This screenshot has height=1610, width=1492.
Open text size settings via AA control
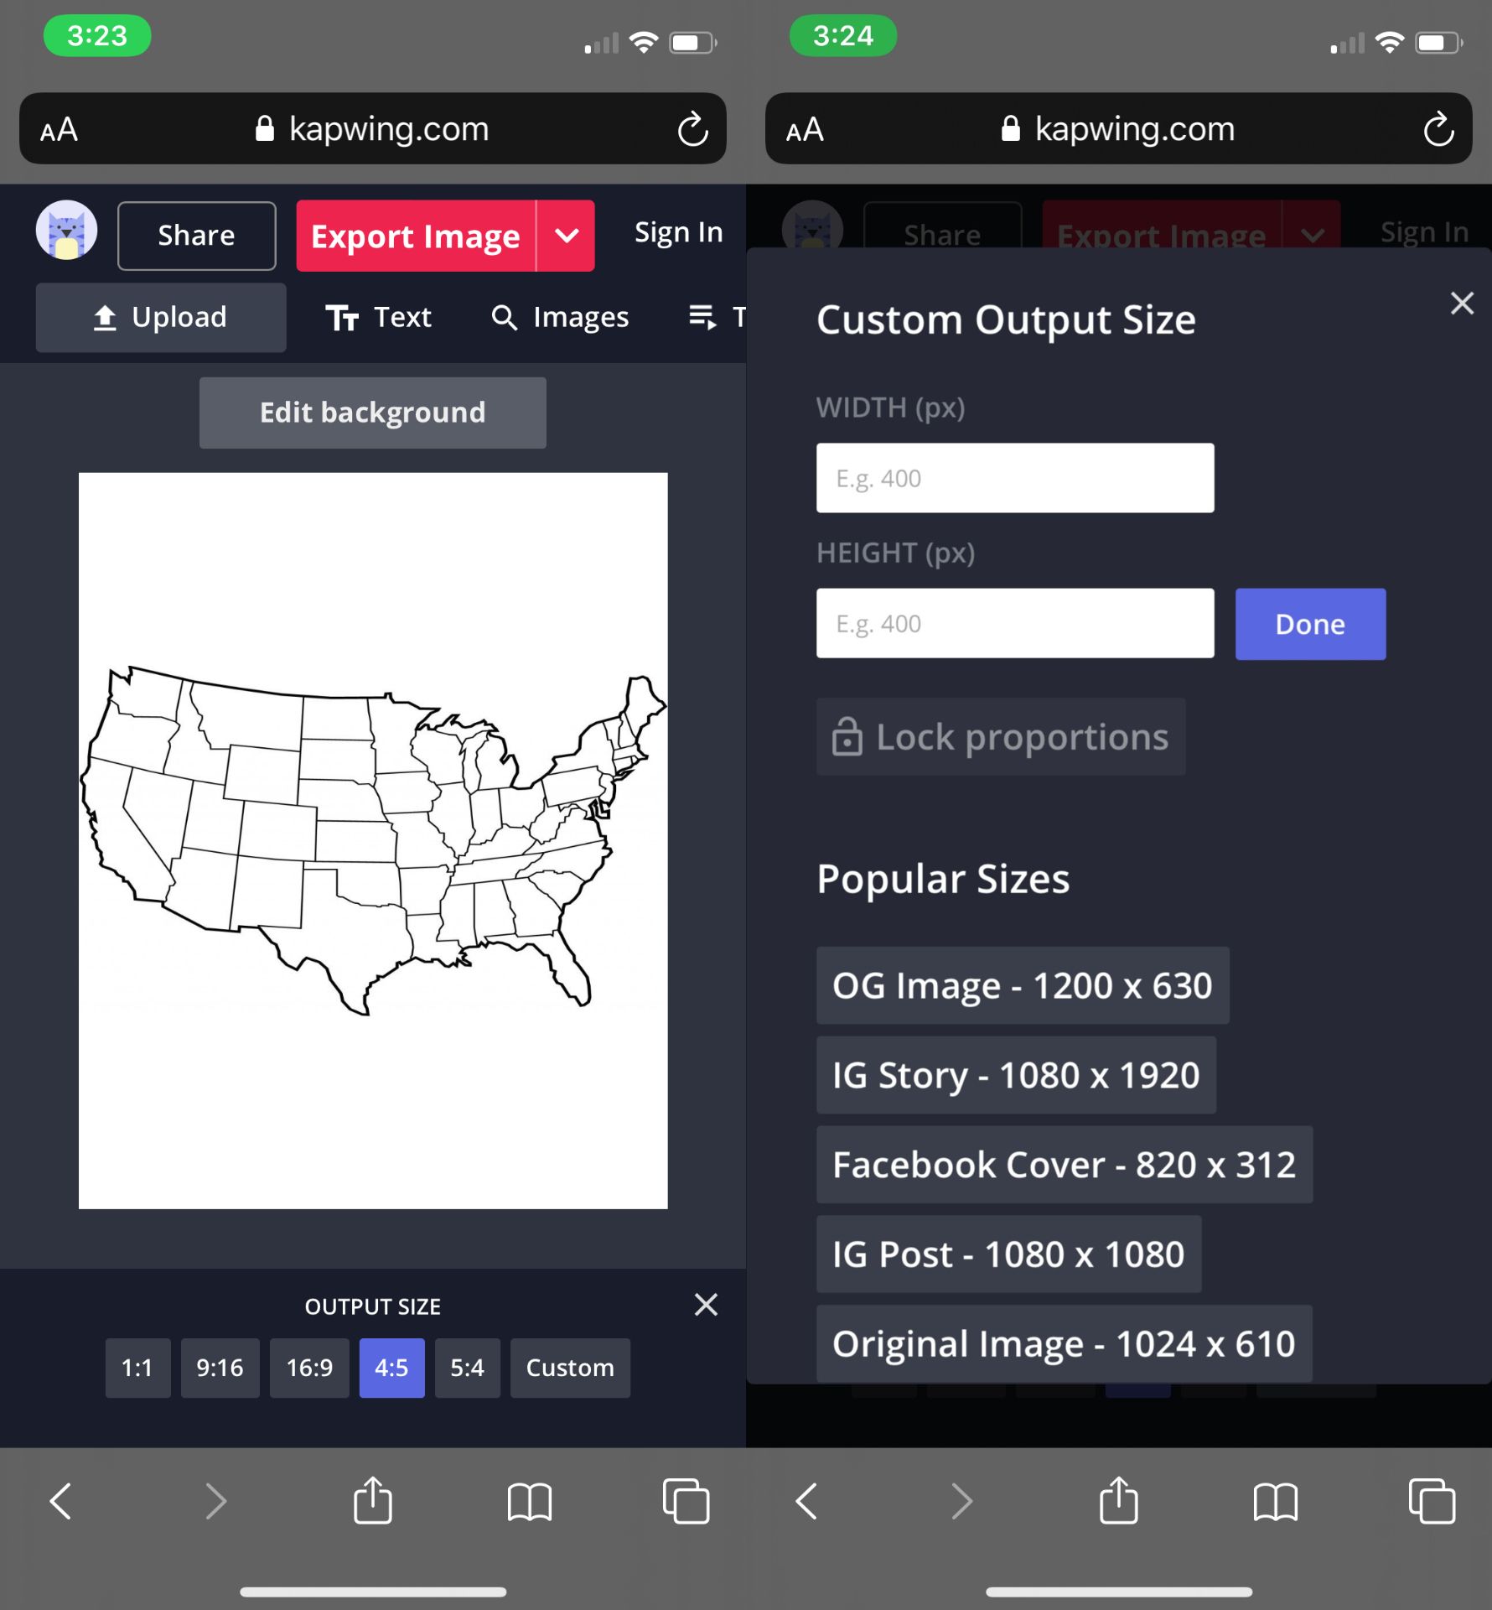[x=58, y=128]
